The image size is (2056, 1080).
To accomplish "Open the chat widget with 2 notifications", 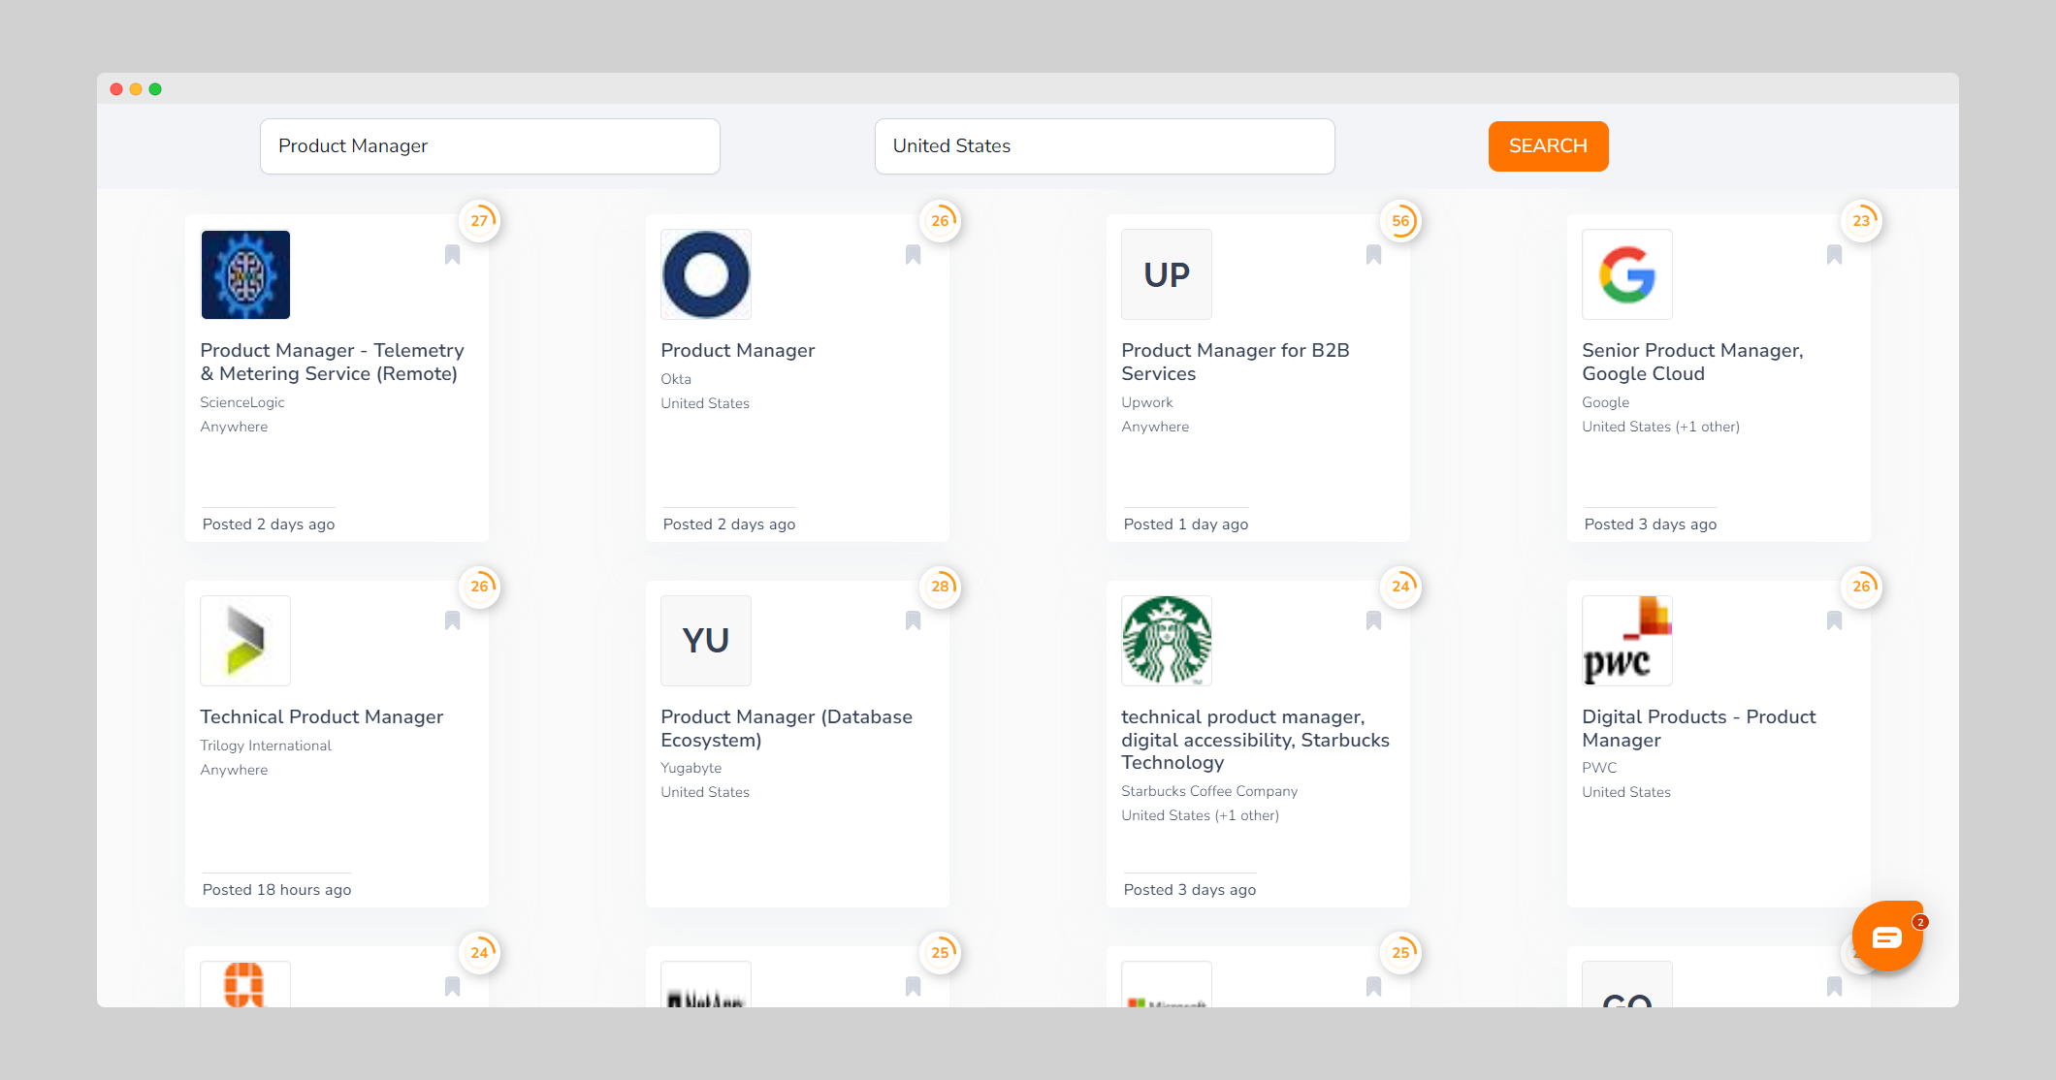I will [x=1887, y=937].
